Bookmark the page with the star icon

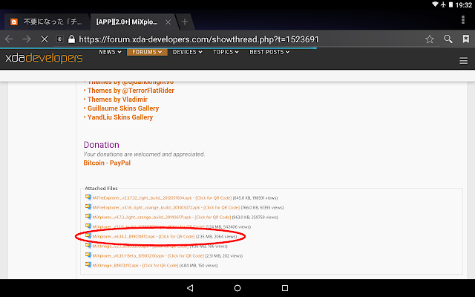click(430, 39)
